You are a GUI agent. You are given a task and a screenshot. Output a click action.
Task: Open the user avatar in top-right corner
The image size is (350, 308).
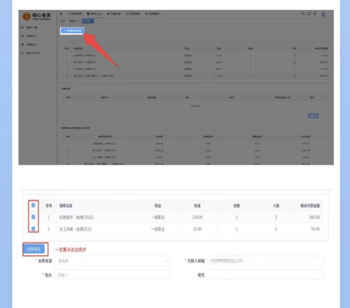click(x=323, y=14)
